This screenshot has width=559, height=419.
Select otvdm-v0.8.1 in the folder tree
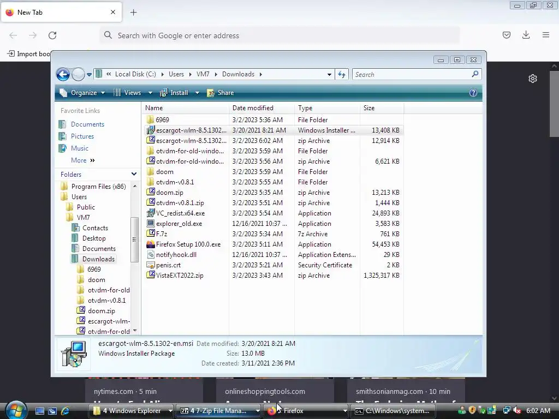click(106, 301)
